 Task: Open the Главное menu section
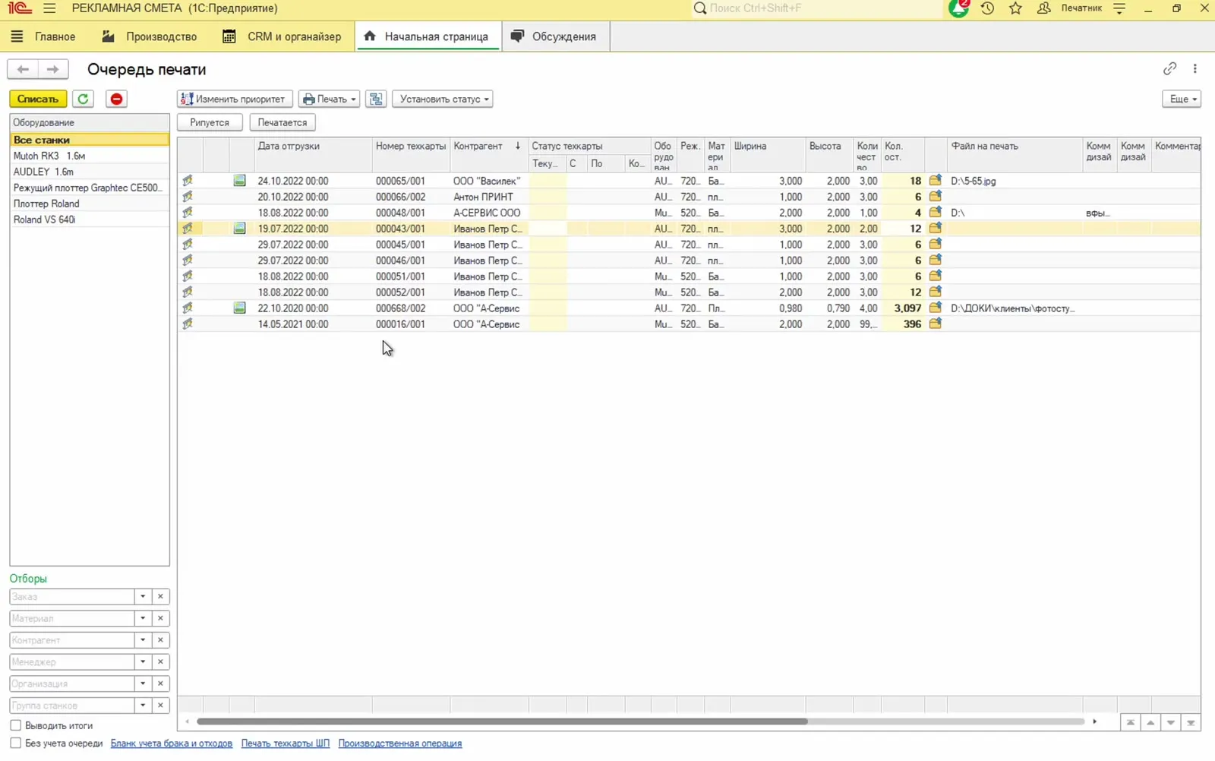(43, 36)
